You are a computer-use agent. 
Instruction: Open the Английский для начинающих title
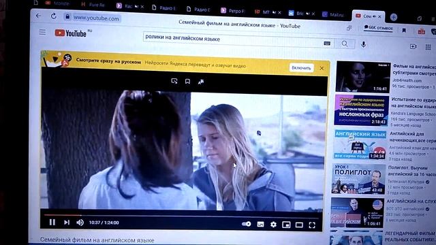(412, 137)
